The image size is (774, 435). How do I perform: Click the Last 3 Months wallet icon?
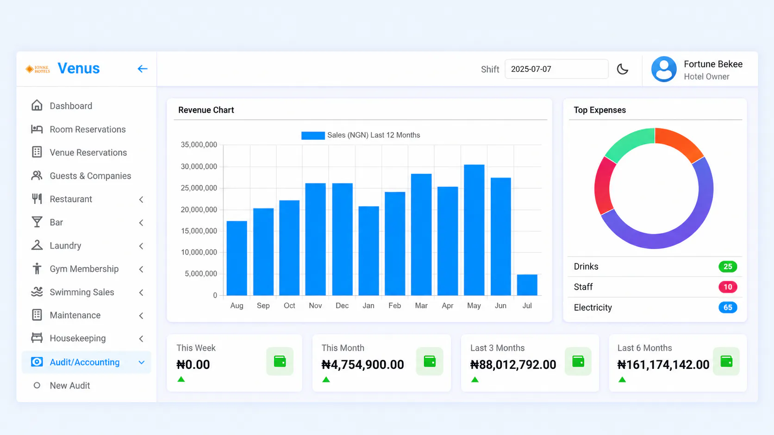click(578, 361)
